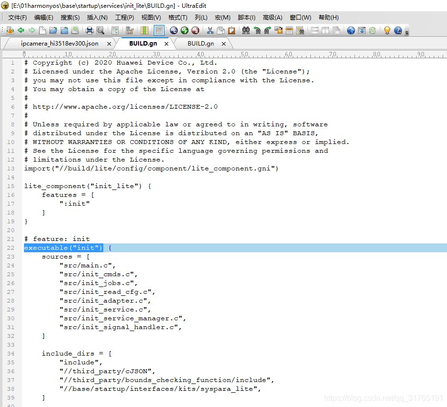Open the 高级(A) menu
Image resolution: width=447 pixels, height=407 pixels.
[x=273, y=18]
